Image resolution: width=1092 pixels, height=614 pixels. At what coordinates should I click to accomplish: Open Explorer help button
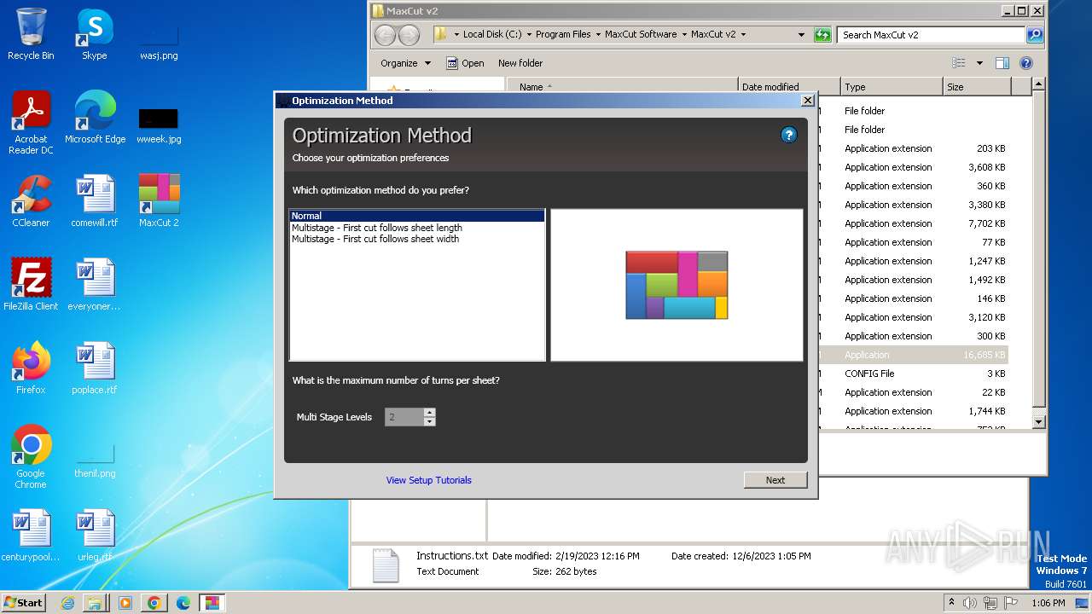click(1026, 63)
